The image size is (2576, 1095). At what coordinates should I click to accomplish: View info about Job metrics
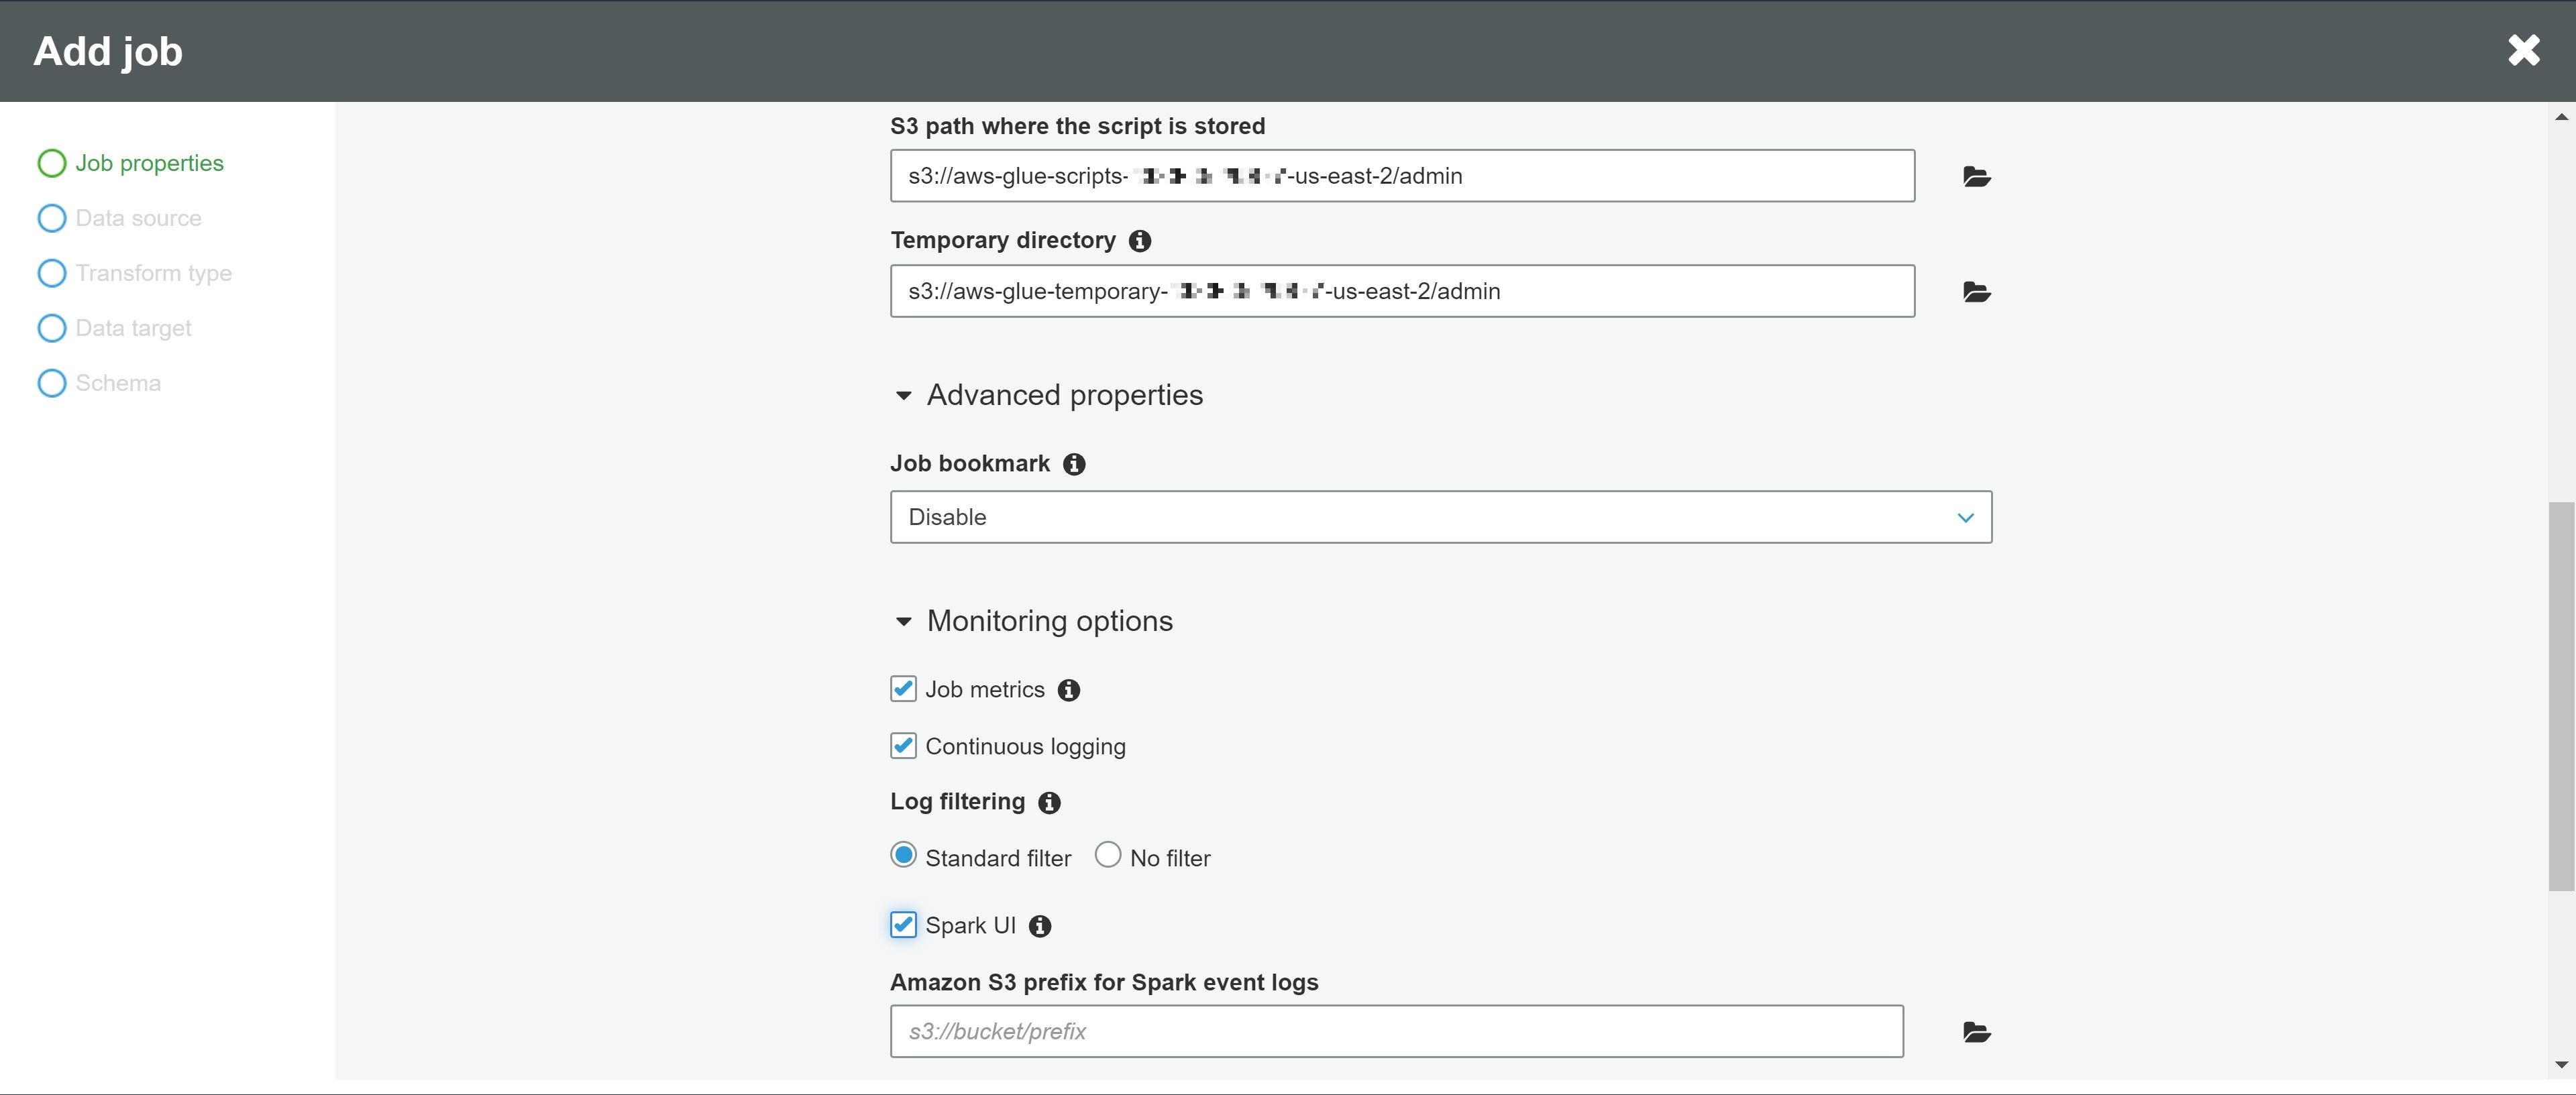coord(1068,690)
